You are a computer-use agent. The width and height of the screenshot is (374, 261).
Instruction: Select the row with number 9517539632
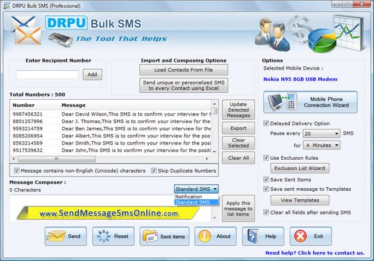(x=110, y=150)
